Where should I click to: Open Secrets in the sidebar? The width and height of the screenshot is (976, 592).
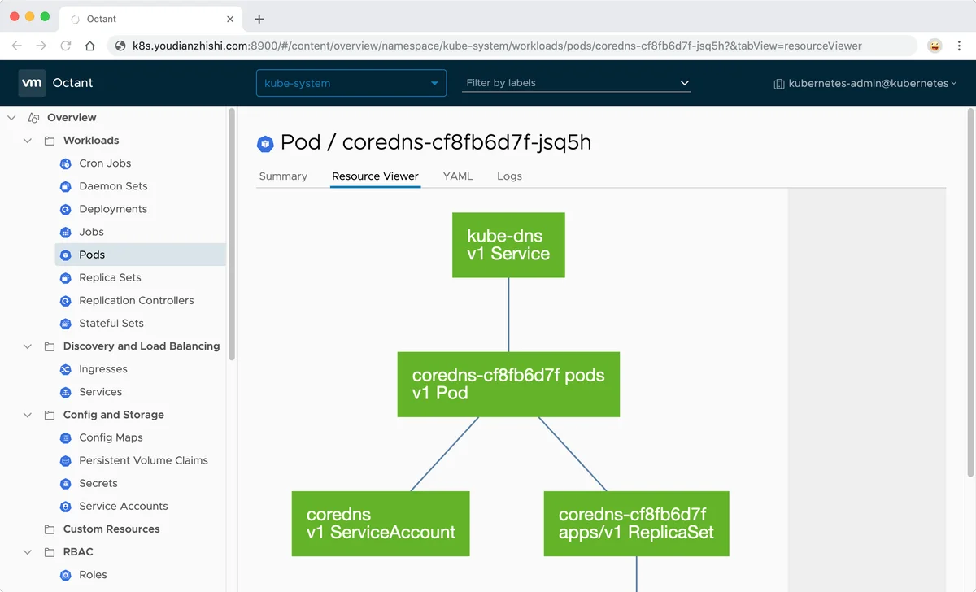point(98,483)
